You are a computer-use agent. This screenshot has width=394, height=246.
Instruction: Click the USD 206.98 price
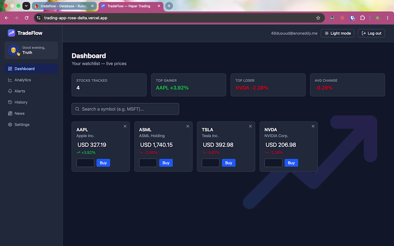[281, 145]
